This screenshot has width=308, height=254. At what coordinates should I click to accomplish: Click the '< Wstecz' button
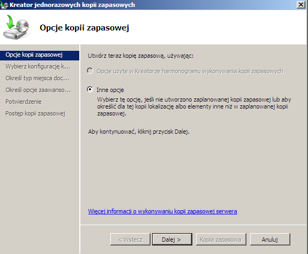(x=130, y=239)
